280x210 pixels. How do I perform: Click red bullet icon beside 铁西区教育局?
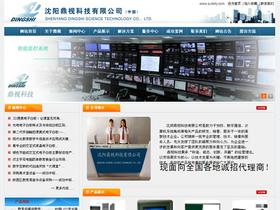[9, 180]
